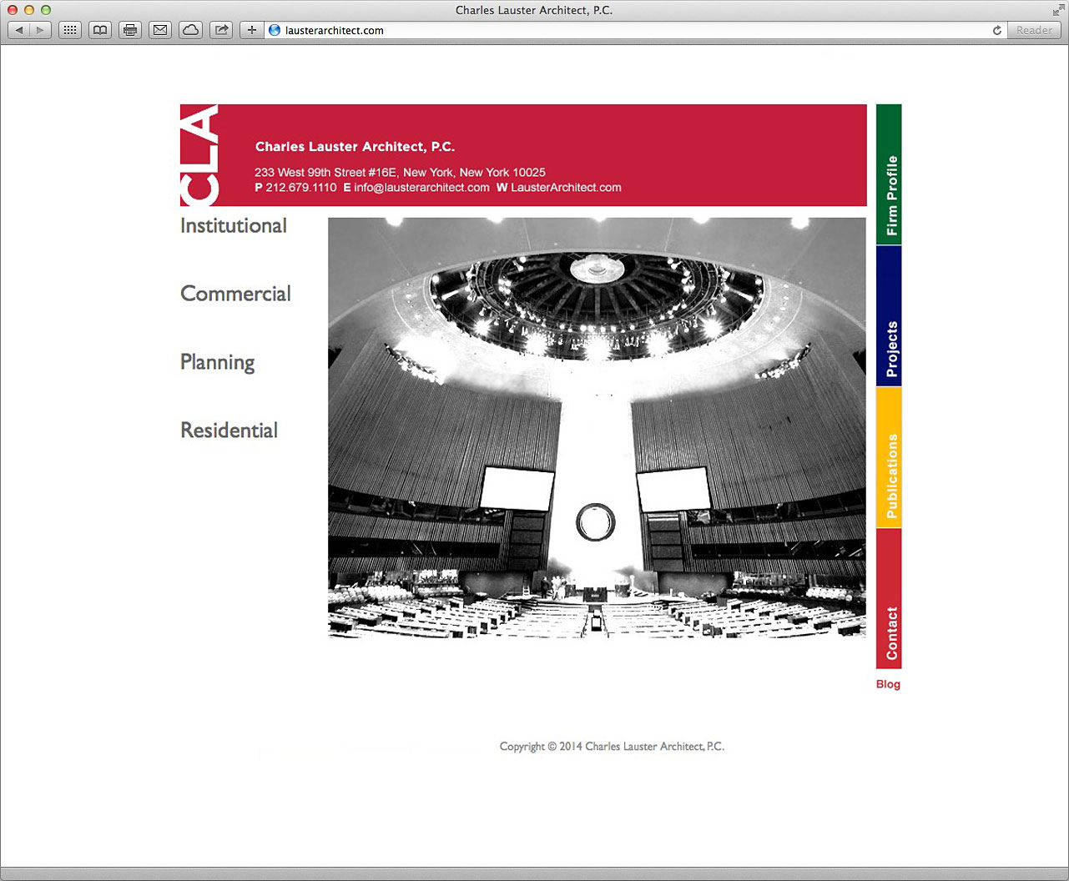The height and width of the screenshot is (881, 1069).
Task: Enter full screen via the top-right arrows icon
Action: coord(1058,10)
